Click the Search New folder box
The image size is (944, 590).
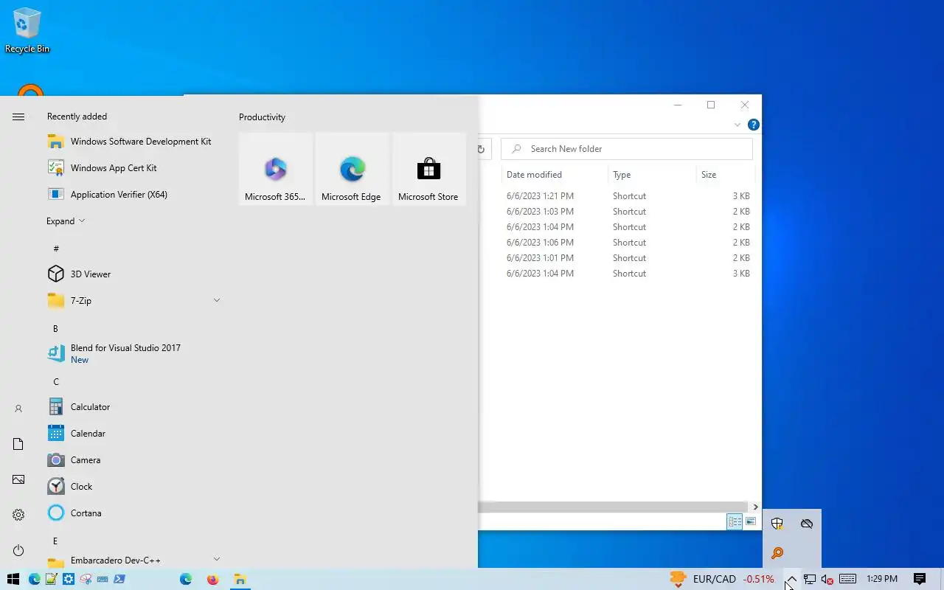627,149
